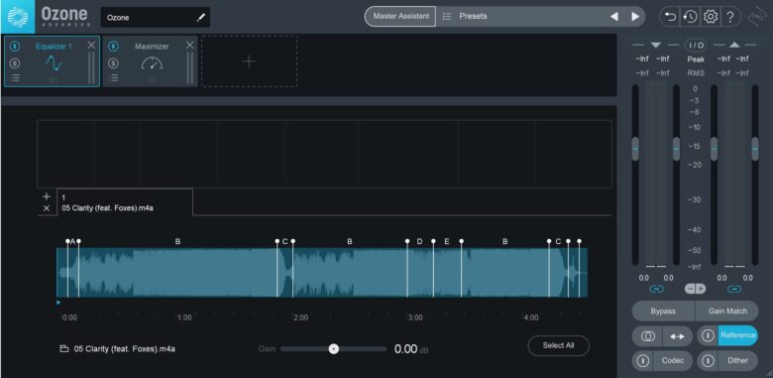Click the 1:00 timeline mark
This screenshot has height=378, width=773.
[184, 317]
